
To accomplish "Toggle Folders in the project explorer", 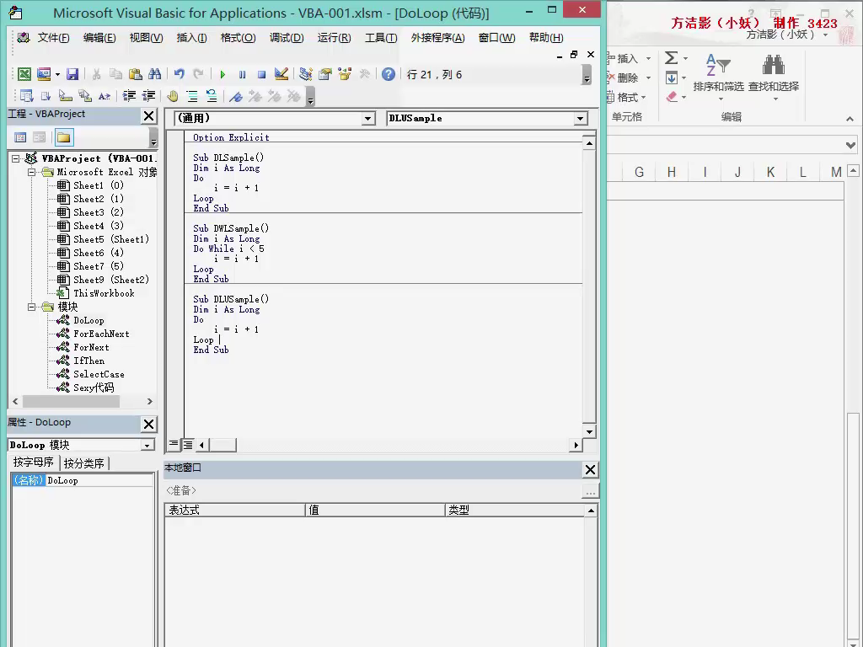I will tap(64, 137).
